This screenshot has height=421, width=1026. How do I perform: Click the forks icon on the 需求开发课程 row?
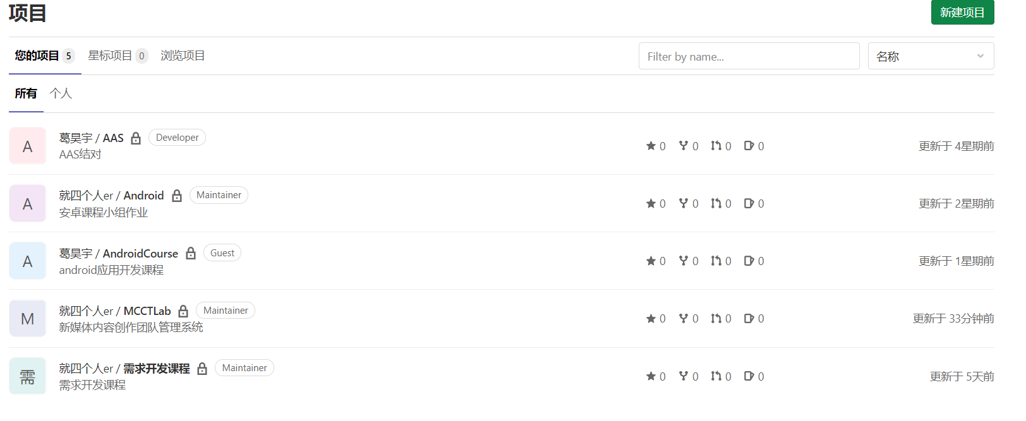pyautogui.click(x=684, y=376)
